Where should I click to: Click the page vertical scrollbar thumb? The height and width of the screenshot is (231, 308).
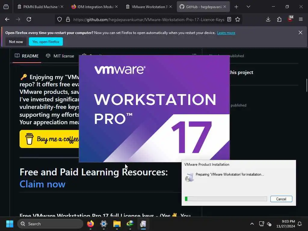pos(306,85)
